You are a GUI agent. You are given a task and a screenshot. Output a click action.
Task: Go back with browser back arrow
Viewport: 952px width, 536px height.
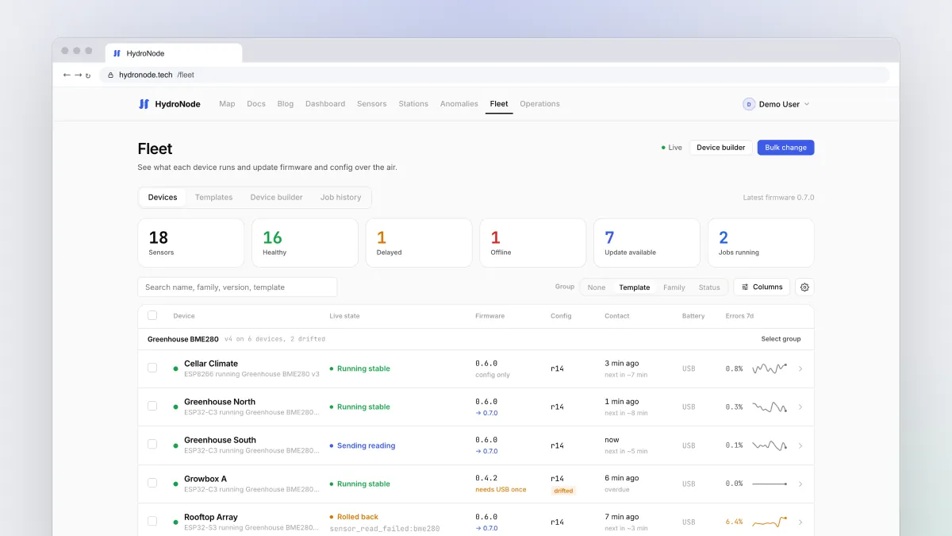(67, 75)
